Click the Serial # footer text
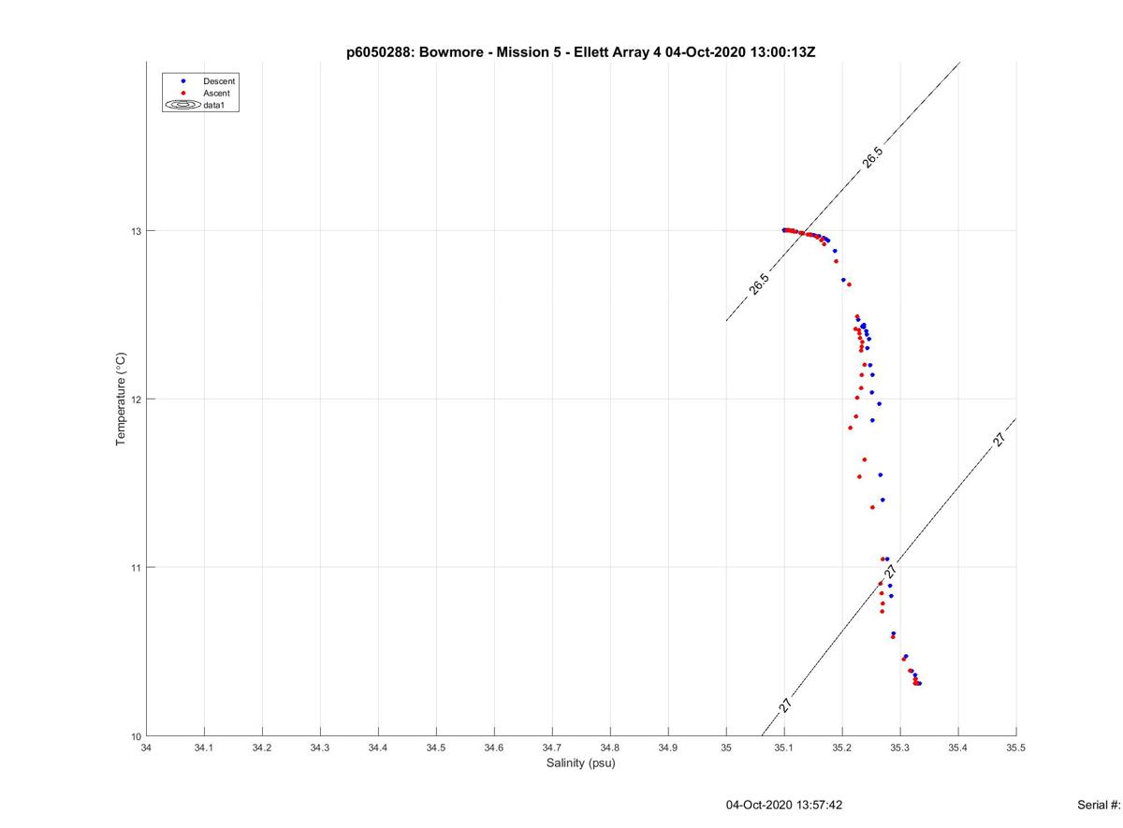 click(1100, 805)
